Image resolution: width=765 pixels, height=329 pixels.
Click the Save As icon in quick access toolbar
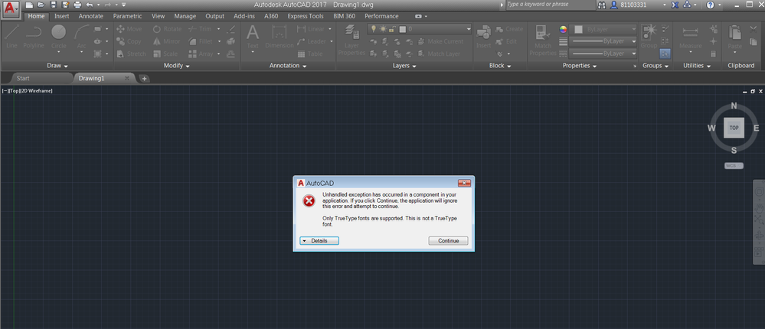[65, 5]
